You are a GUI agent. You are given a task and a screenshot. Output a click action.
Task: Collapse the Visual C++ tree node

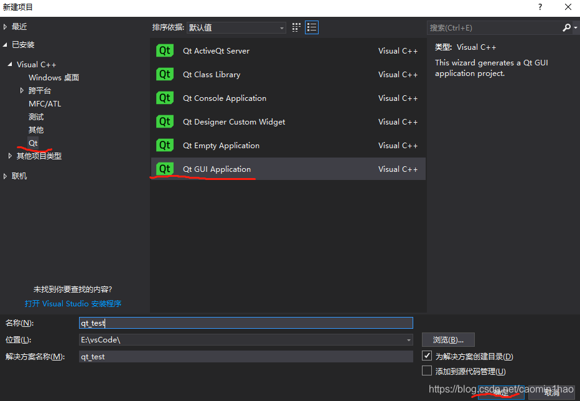coord(10,64)
